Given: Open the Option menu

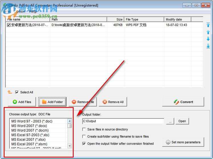Looking at the screenshot, I should [20, 11].
